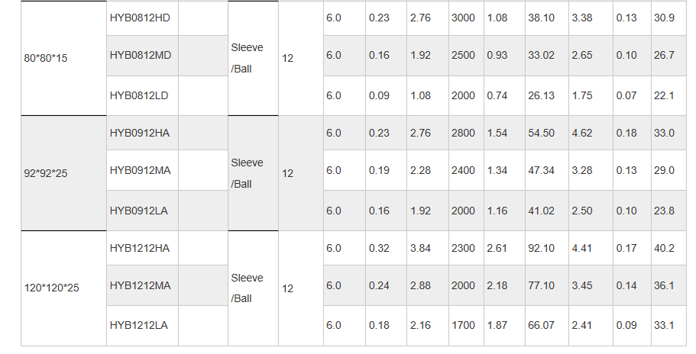Select the HYB0912LA model row label

coord(139,211)
